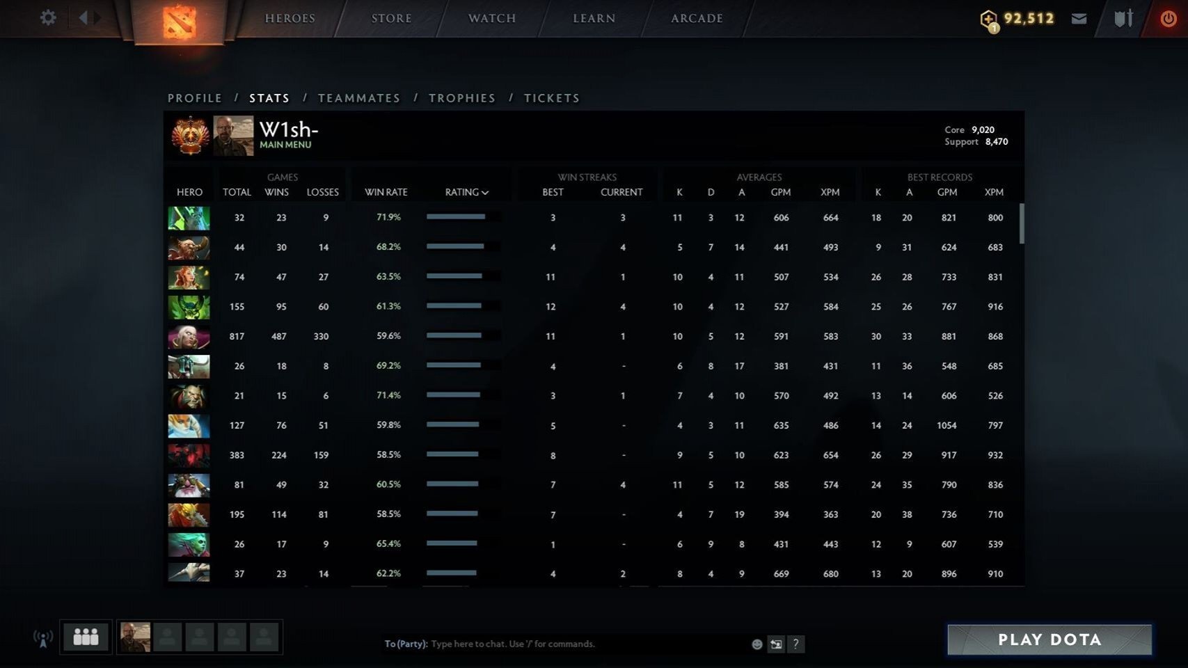
Task: Click the MAIN MENU status link
Action: click(x=285, y=145)
